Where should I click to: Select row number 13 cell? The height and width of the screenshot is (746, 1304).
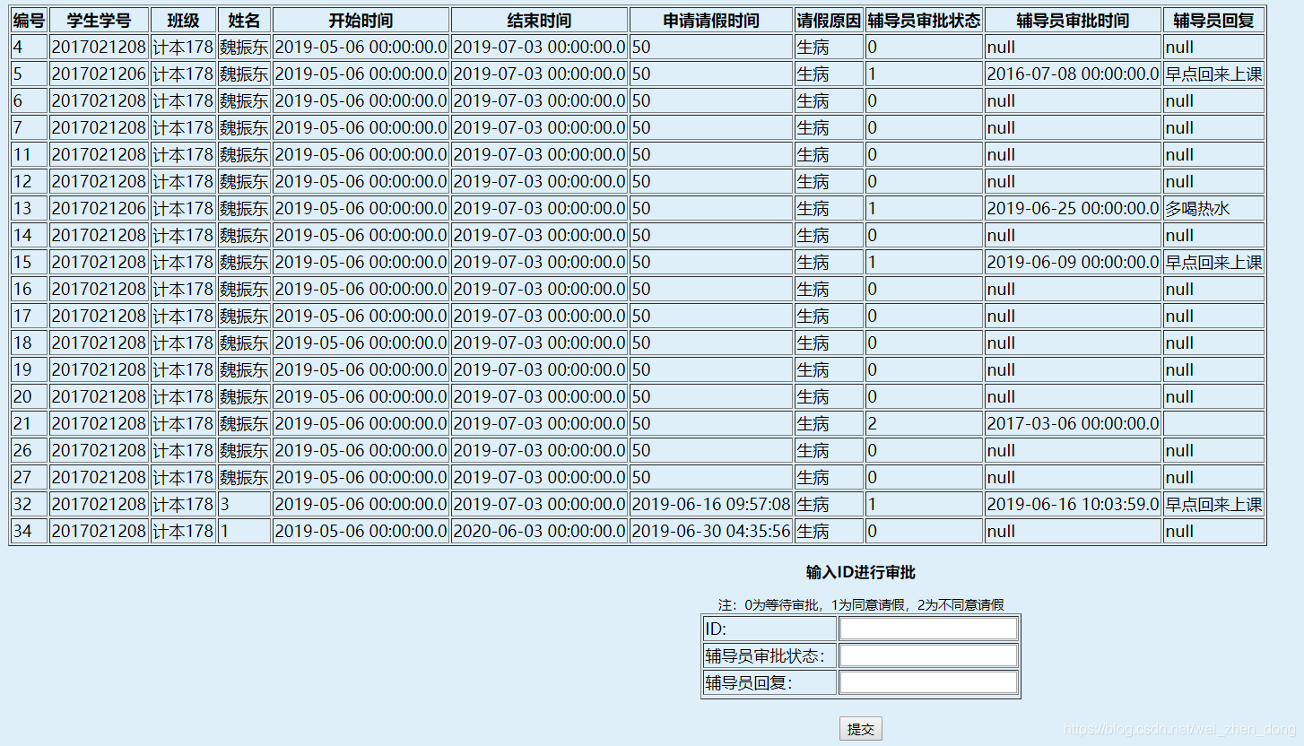(x=29, y=208)
